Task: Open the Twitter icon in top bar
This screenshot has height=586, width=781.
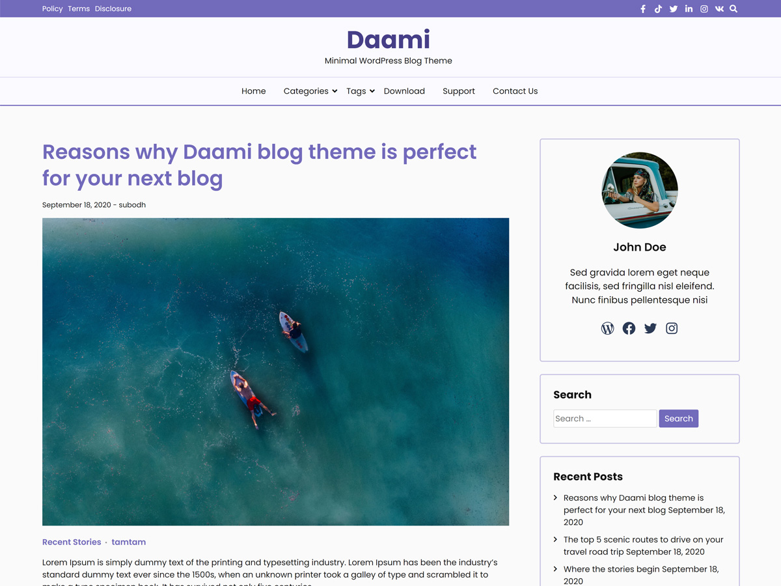Action: coord(674,9)
